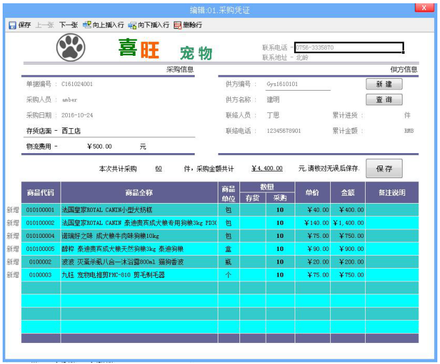440x364 pixels.
Task: Select 单据编号 value C161024001
Action: click(77, 84)
